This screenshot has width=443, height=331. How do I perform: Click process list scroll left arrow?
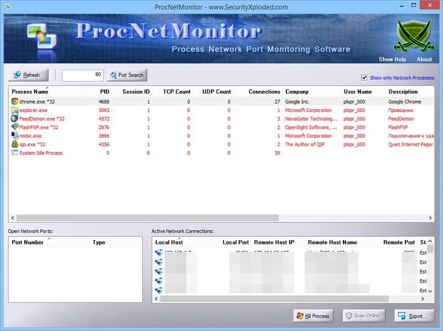coord(12,218)
